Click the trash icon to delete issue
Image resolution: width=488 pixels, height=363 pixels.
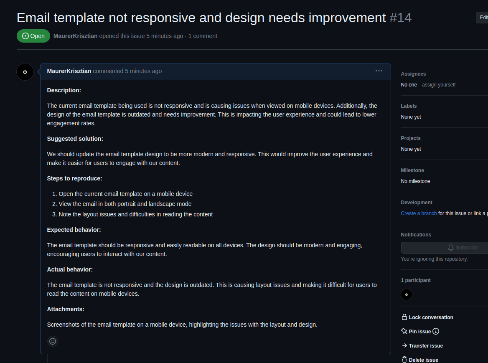click(404, 360)
